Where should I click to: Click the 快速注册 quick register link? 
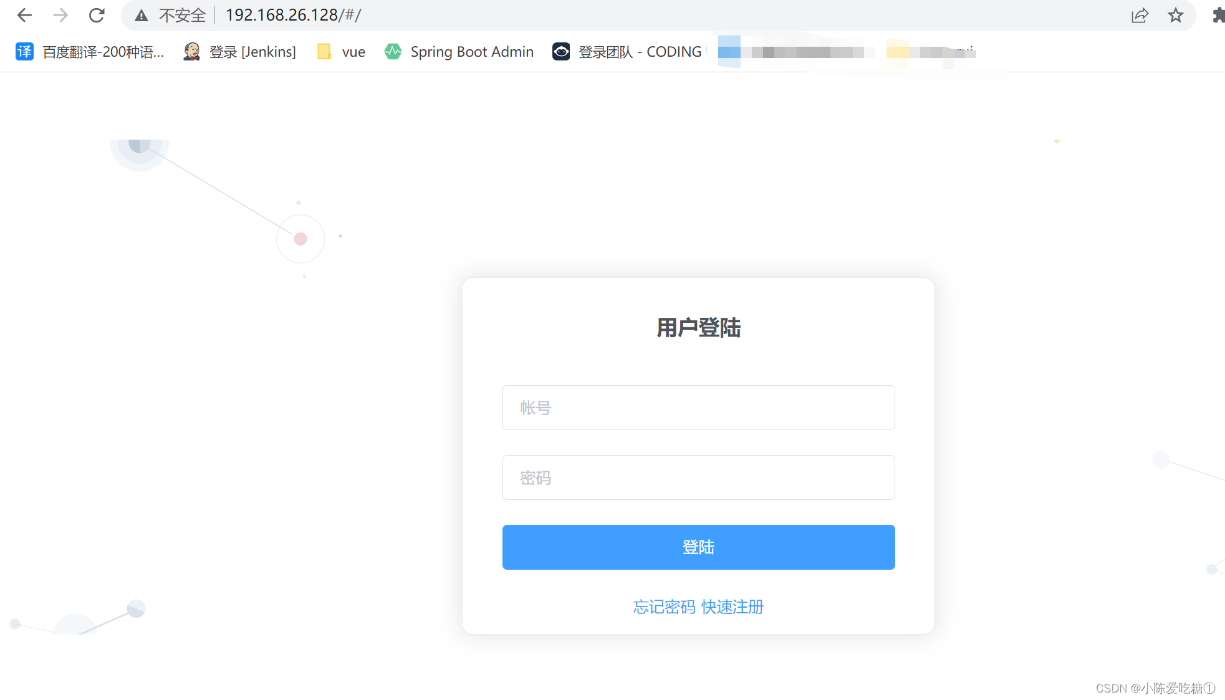(x=733, y=607)
